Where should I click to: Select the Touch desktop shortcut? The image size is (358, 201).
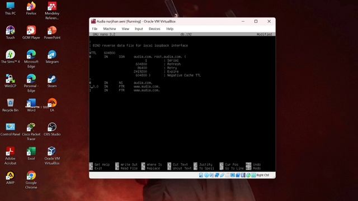coord(10,32)
